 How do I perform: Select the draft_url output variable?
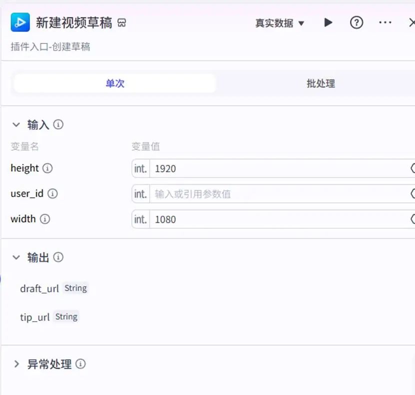pos(39,288)
